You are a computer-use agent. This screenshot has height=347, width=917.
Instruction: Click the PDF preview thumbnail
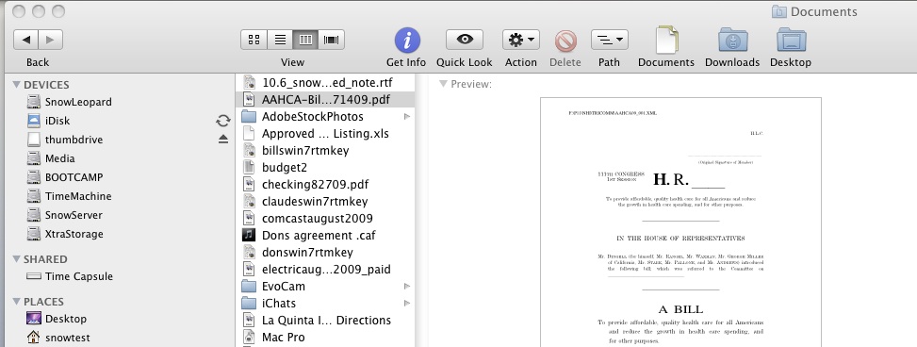point(680,223)
